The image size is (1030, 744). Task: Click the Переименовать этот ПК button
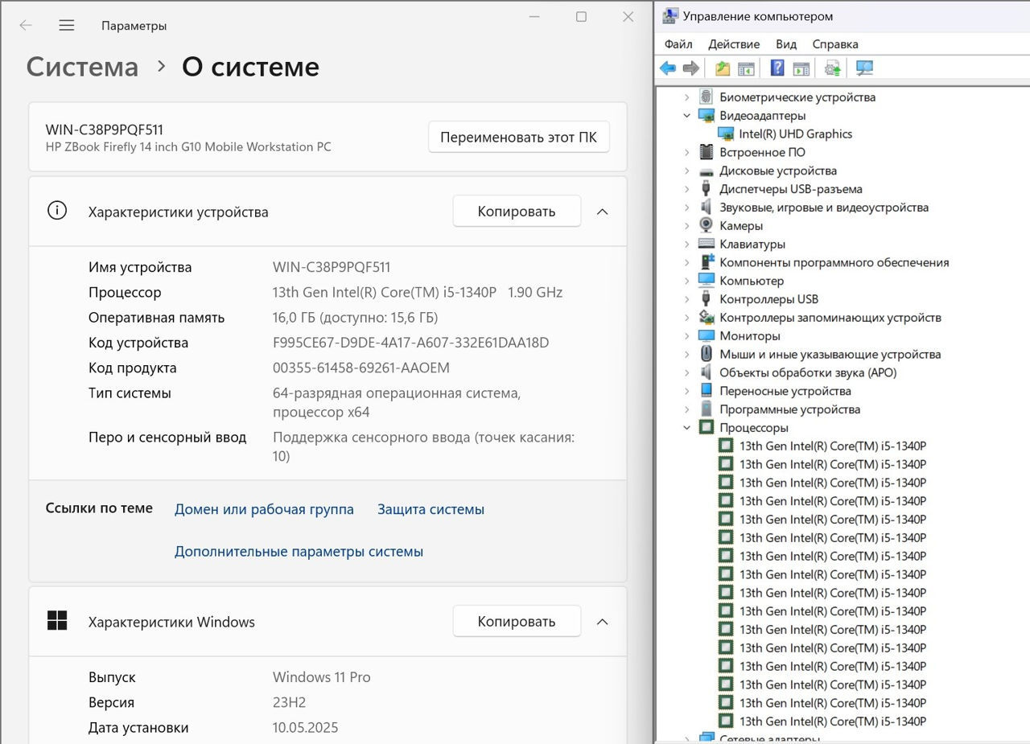click(x=519, y=137)
